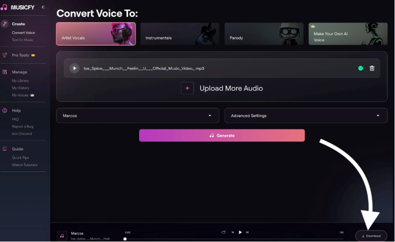Viewport: 395px width, 242px height.
Task: Skip to next track in player
Action: click(247, 232)
